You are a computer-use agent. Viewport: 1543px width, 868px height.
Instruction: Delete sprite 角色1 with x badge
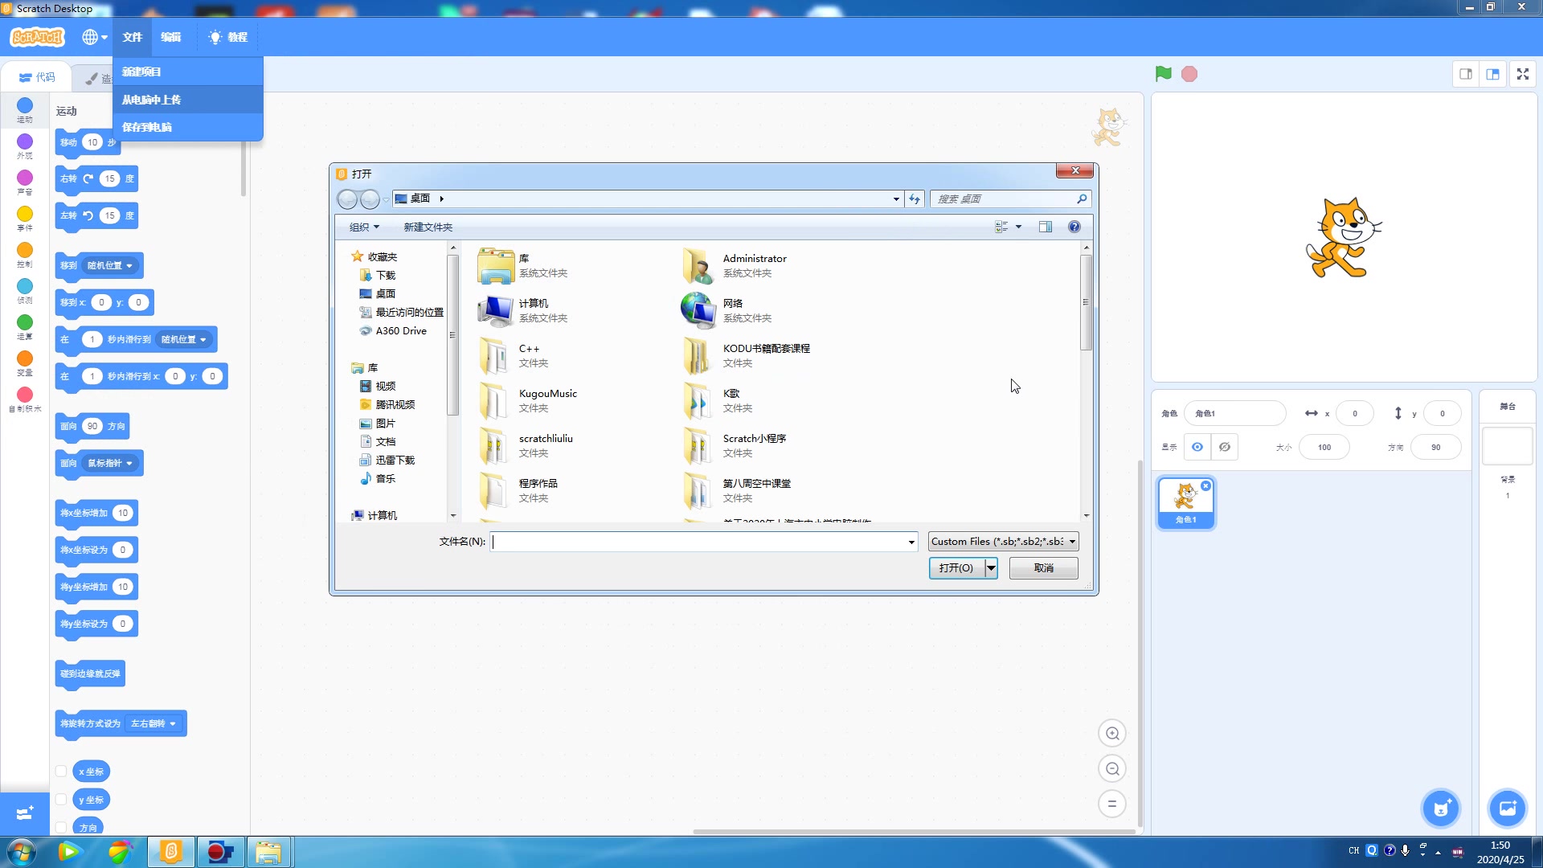pyautogui.click(x=1205, y=485)
